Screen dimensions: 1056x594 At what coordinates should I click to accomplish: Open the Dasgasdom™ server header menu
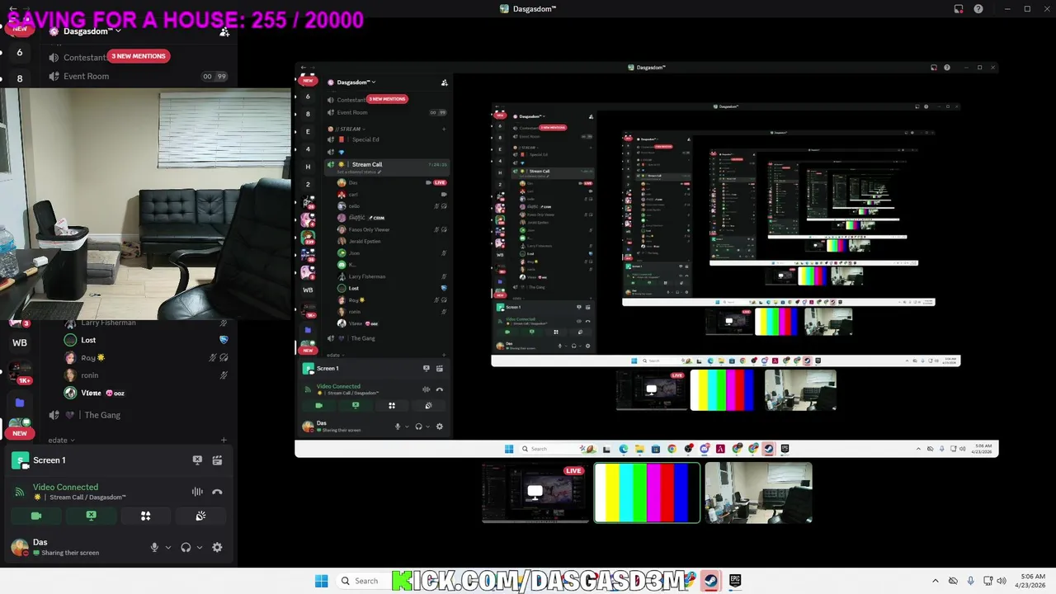point(91,31)
